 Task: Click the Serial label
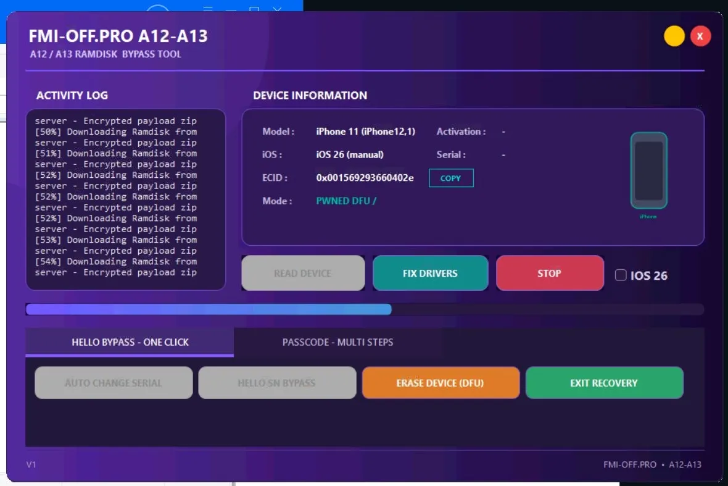451,155
